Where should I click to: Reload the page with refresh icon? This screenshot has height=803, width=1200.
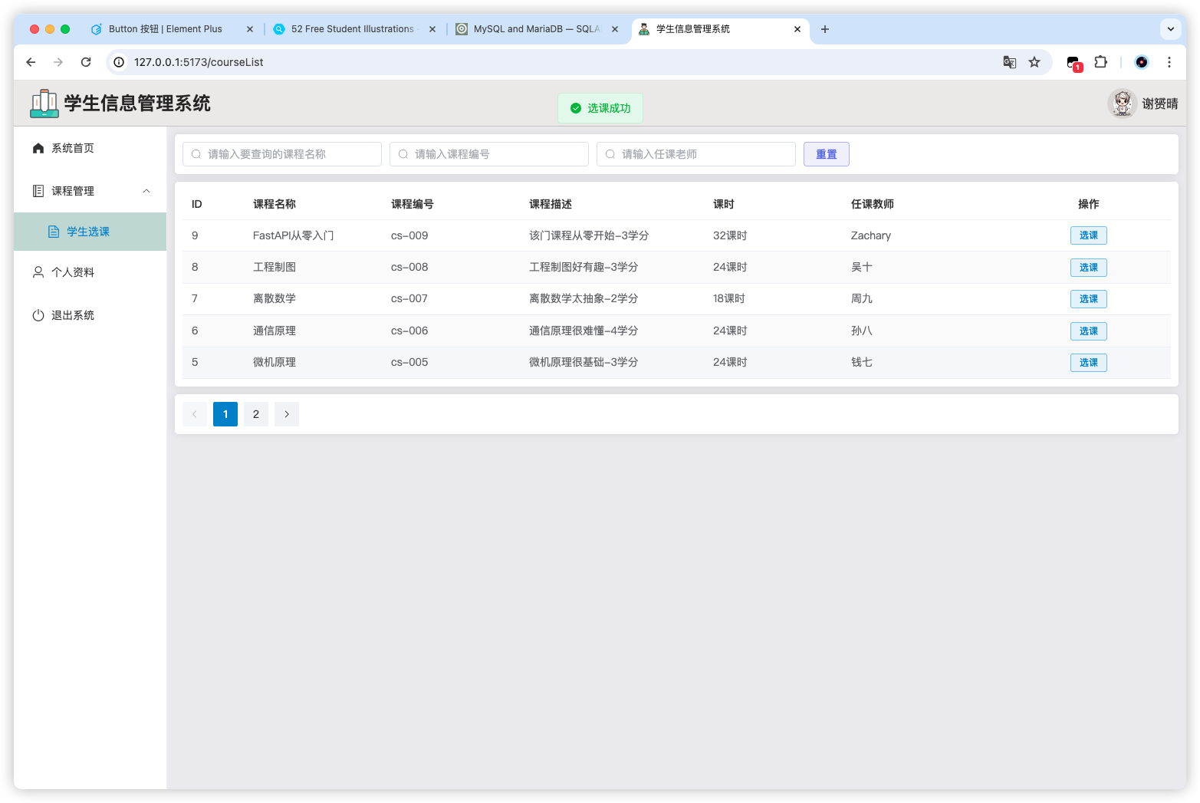(86, 62)
